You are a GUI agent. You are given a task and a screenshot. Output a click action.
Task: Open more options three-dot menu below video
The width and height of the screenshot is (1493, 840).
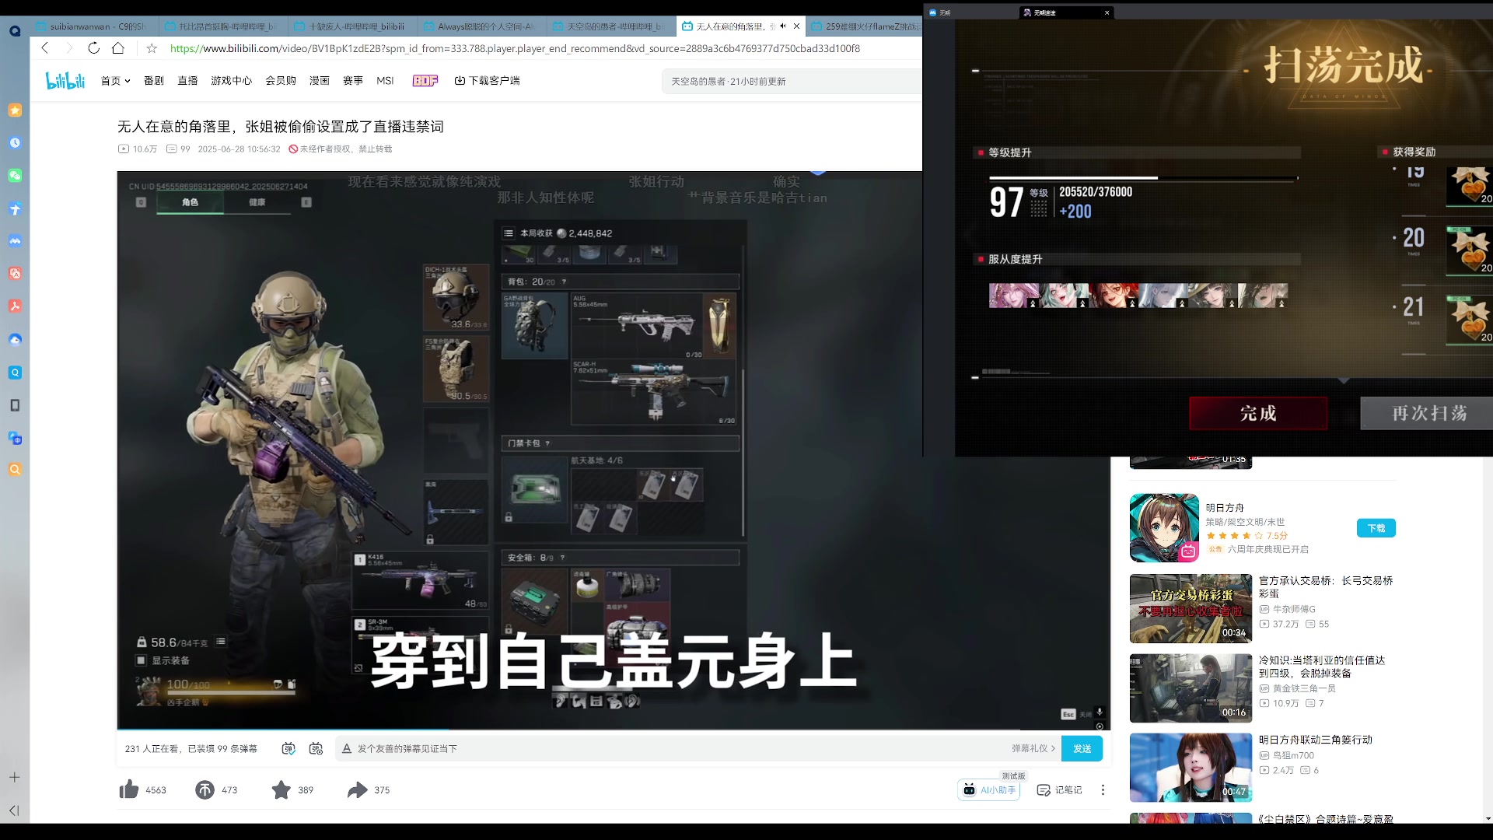[x=1103, y=789]
